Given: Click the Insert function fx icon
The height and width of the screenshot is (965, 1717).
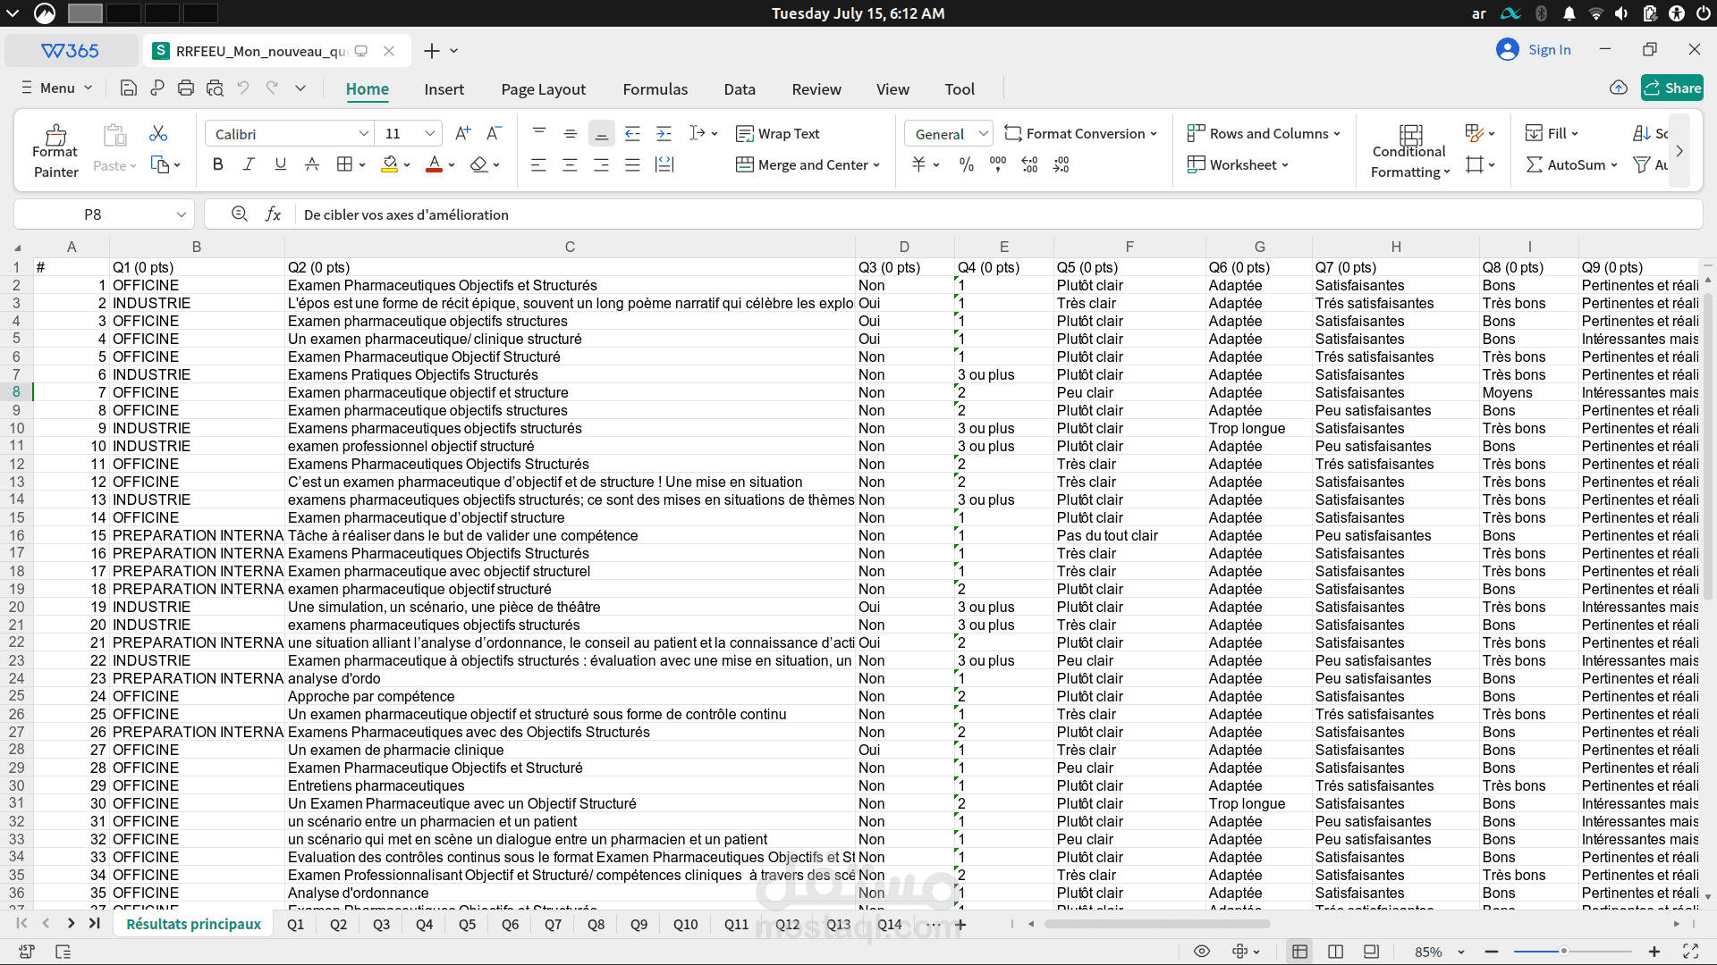Looking at the screenshot, I should point(273,214).
